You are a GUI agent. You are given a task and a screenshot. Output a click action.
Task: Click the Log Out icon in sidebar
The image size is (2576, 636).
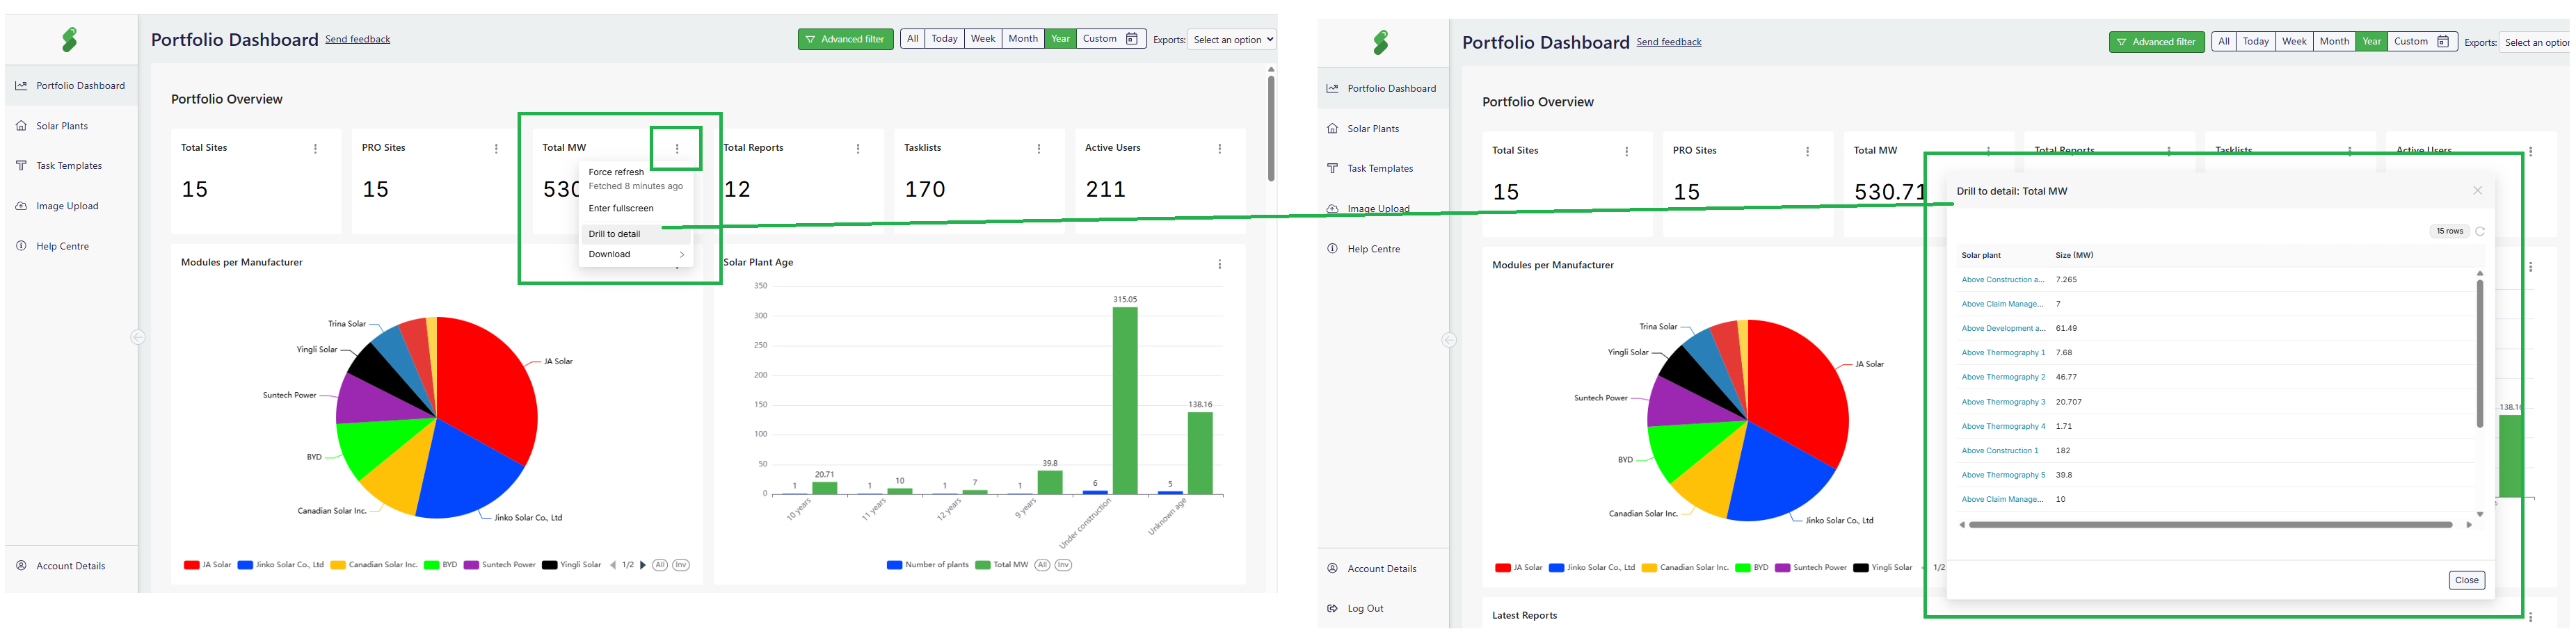coord(1332,608)
